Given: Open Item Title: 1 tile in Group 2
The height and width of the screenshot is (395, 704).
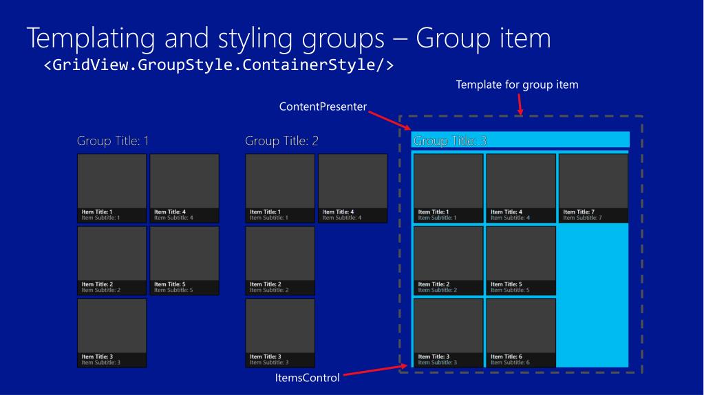Looking at the screenshot, I should tap(280, 188).
